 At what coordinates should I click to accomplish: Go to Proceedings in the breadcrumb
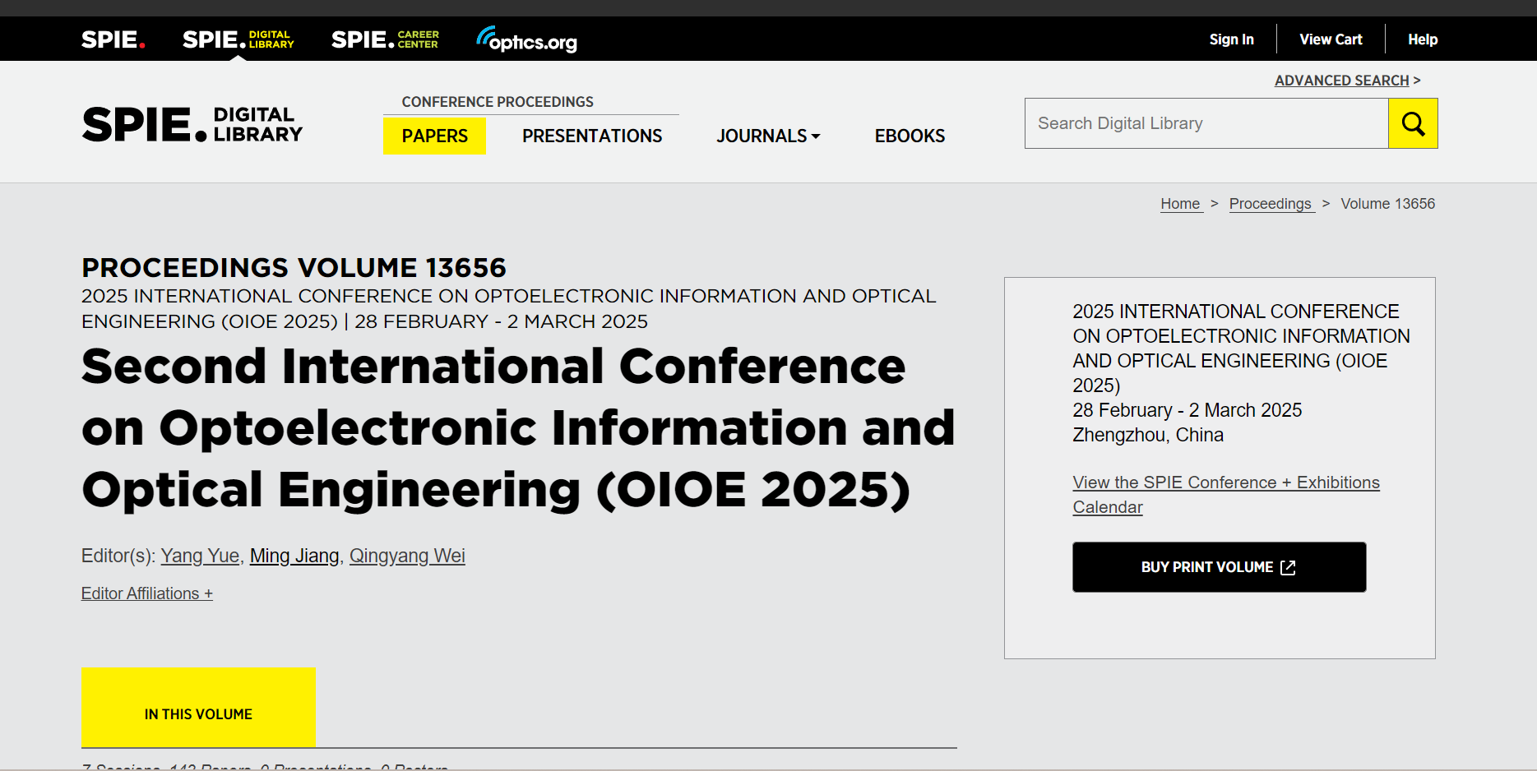pos(1270,204)
